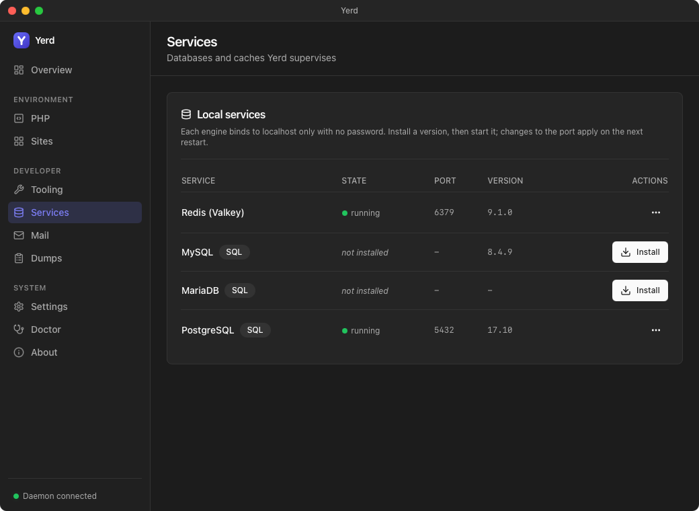Screen dimensions: 699x511
Task: Click the Mail envelope icon
Action: click(x=19, y=235)
